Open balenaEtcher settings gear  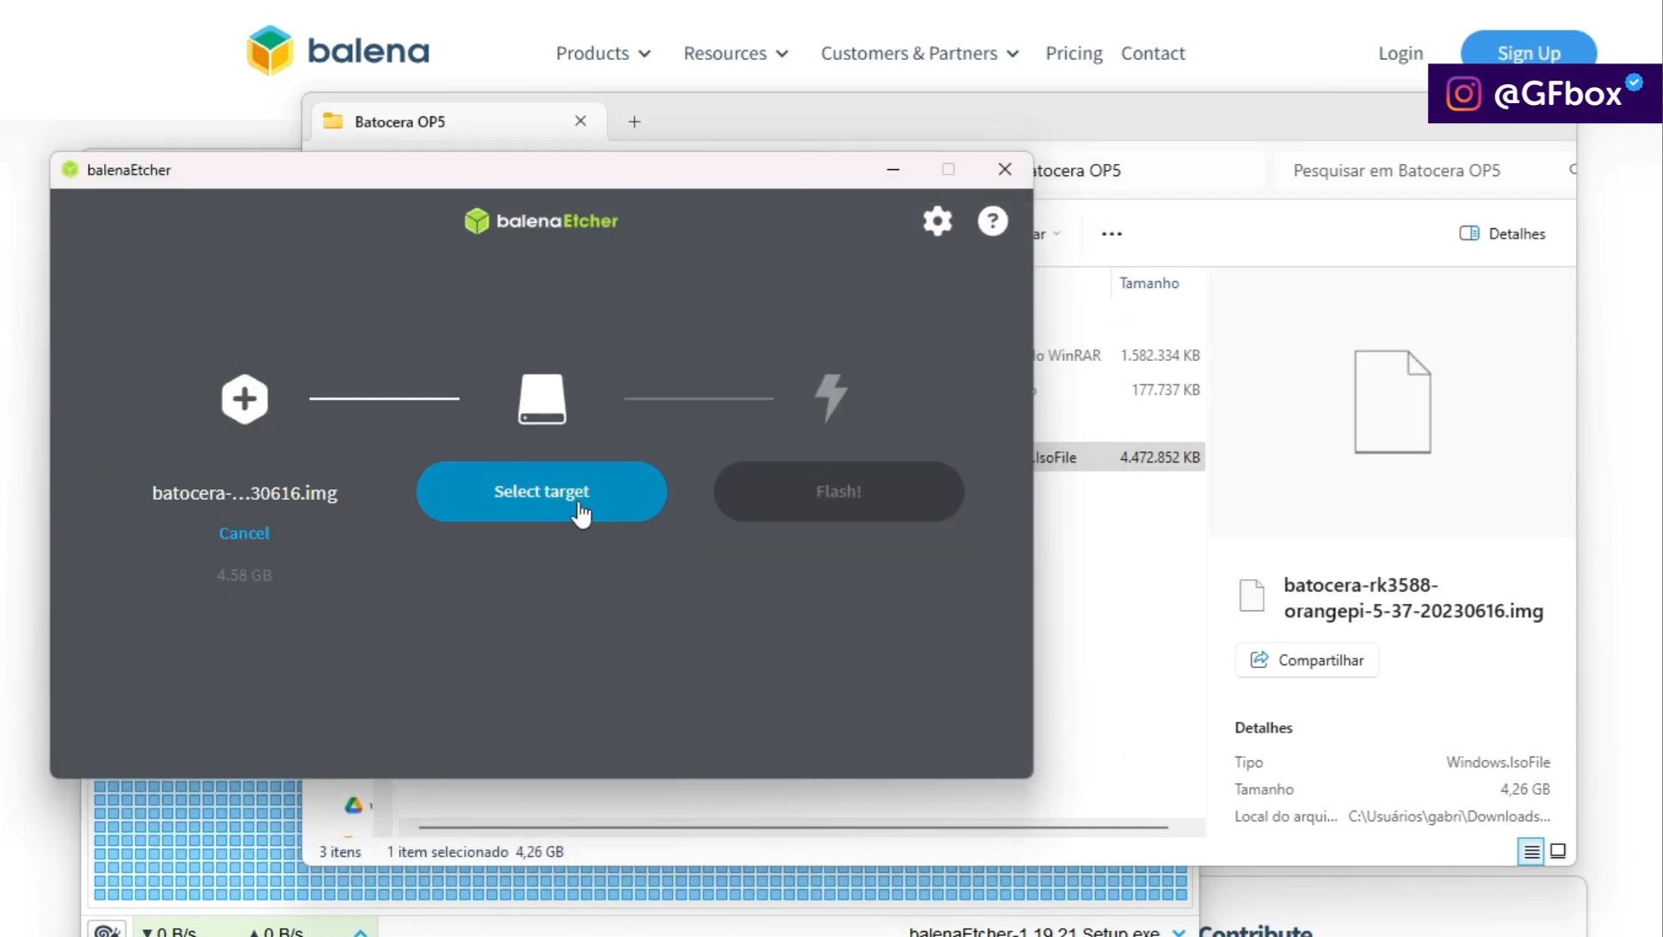tap(937, 221)
